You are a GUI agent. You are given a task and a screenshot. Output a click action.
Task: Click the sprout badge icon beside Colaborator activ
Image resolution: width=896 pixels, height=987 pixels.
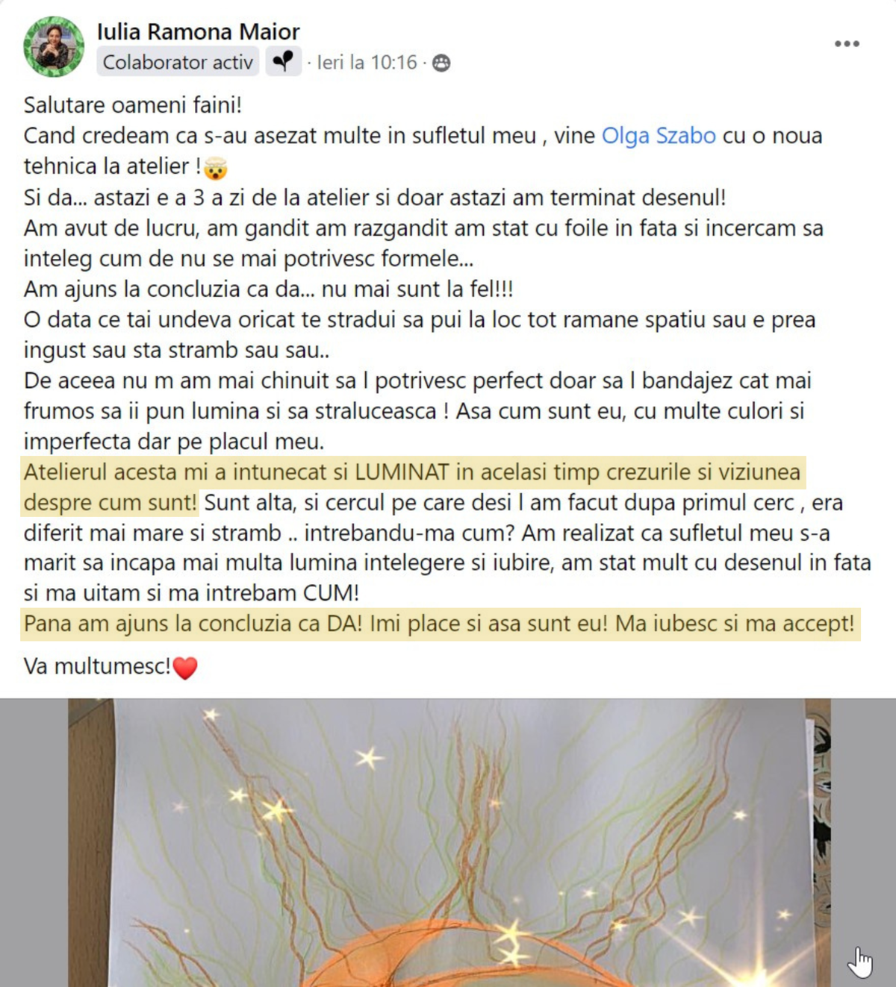click(x=283, y=61)
